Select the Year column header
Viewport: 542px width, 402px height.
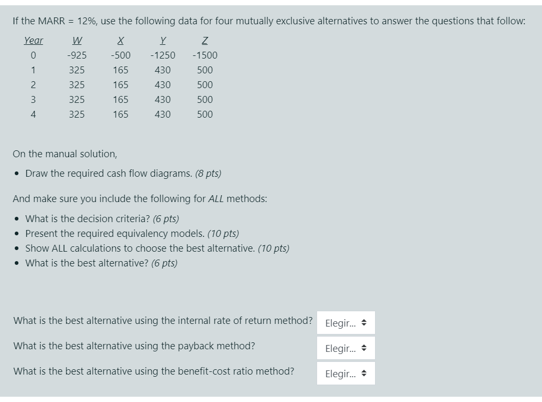click(34, 40)
